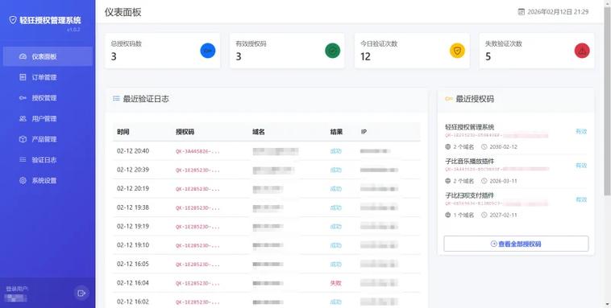Click the version label v1.0.2

pos(73,30)
